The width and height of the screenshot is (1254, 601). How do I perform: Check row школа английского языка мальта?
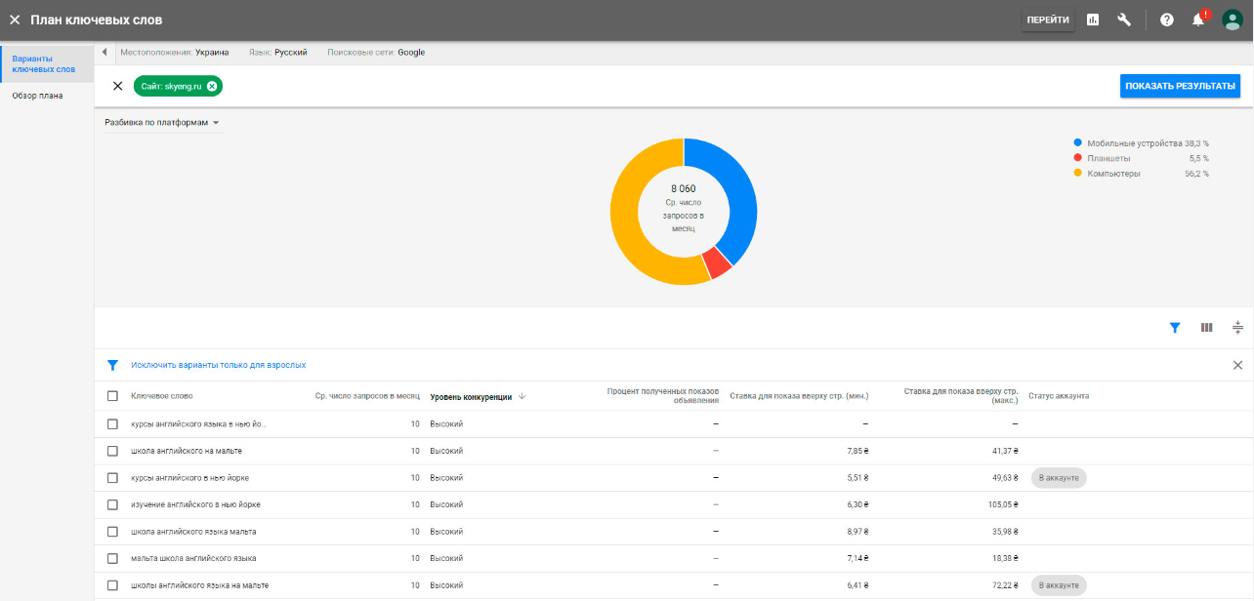tap(112, 532)
